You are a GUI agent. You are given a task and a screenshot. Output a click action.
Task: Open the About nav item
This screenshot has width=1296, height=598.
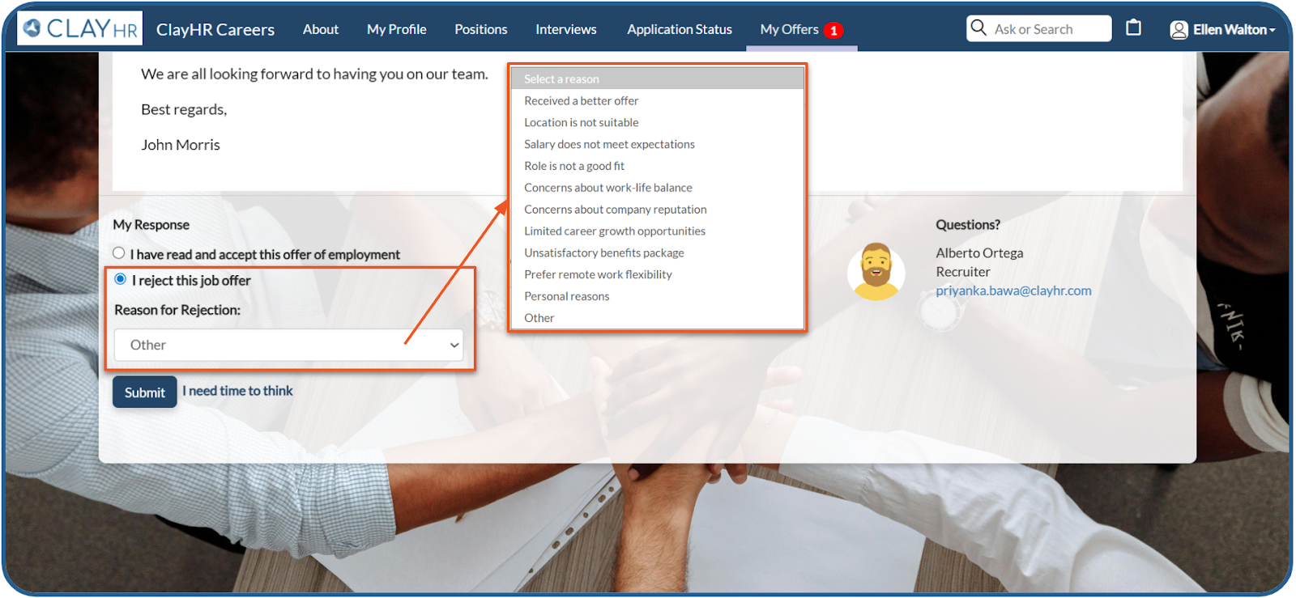click(321, 29)
